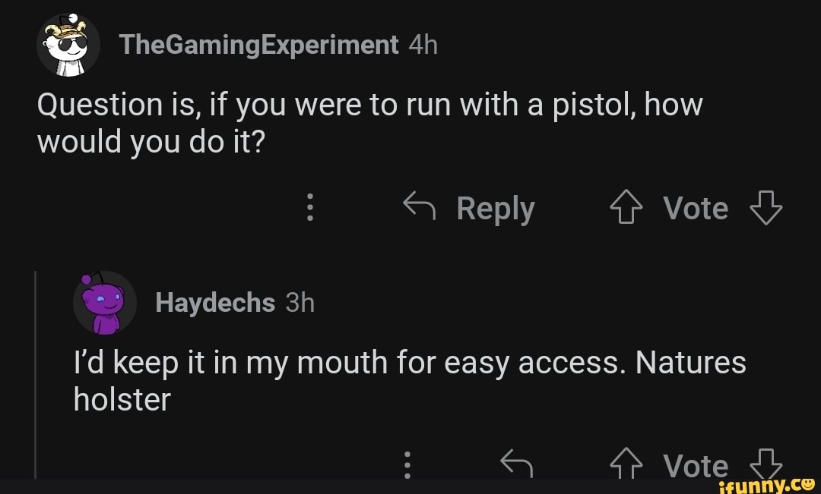821x494 pixels.
Task: Open the ifunny.co watermark link
Action: [x=764, y=484]
